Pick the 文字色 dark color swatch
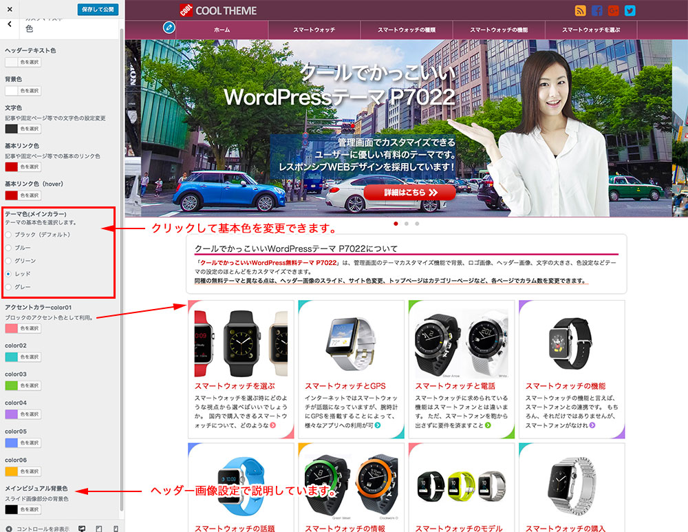The width and height of the screenshot is (688, 532). click(x=12, y=129)
